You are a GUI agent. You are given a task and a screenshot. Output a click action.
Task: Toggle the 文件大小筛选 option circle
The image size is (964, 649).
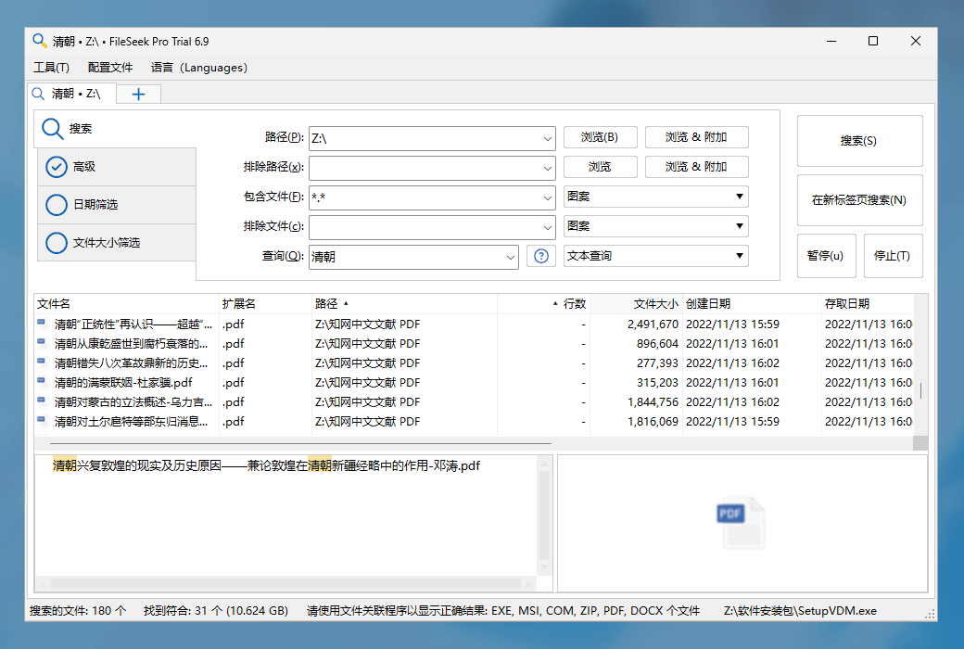pyautogui.click(x=56, y=243)
